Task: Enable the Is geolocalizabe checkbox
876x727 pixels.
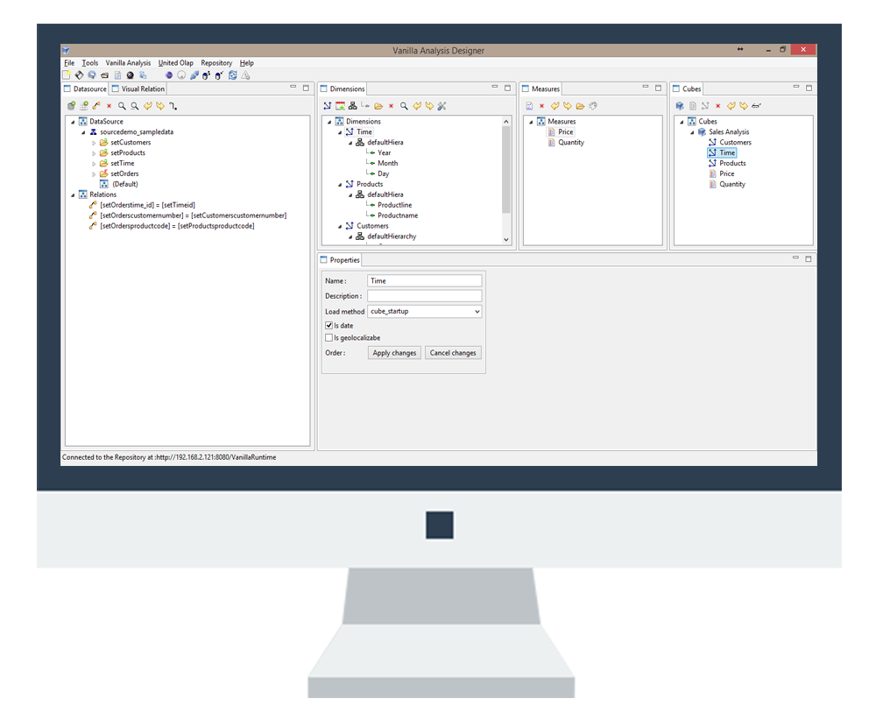Action: tap(329, 337)
